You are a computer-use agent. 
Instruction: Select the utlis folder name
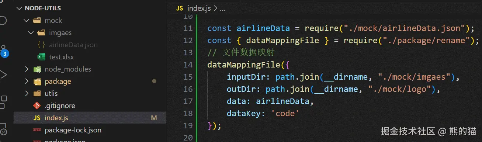point(51,93)
